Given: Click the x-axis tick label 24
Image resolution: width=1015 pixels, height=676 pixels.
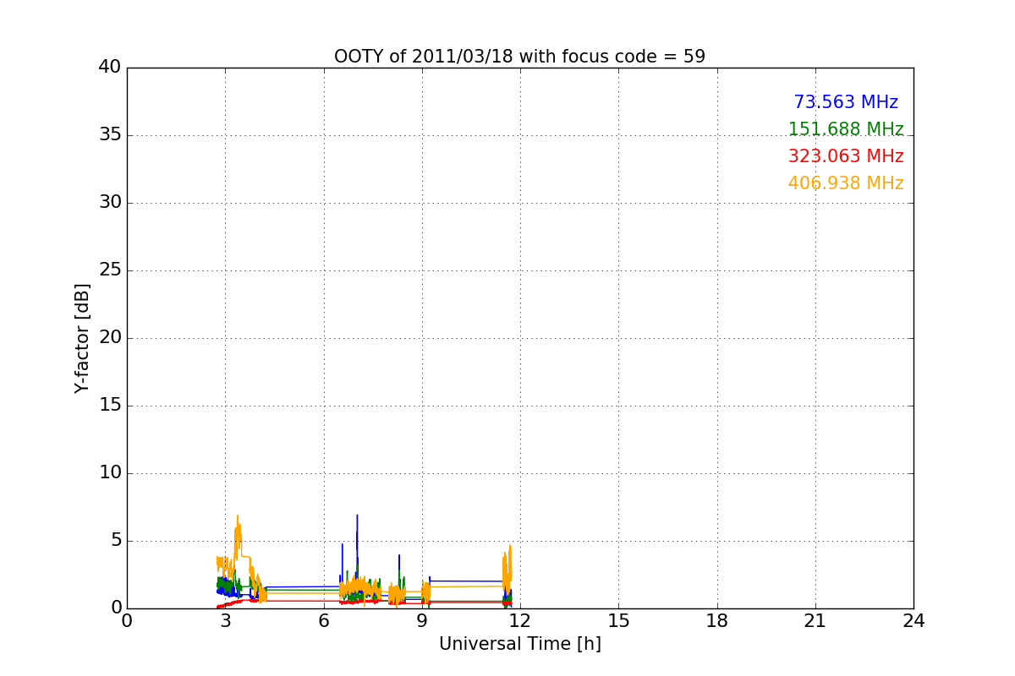Looking at the screenshot, I should (913, 621).
